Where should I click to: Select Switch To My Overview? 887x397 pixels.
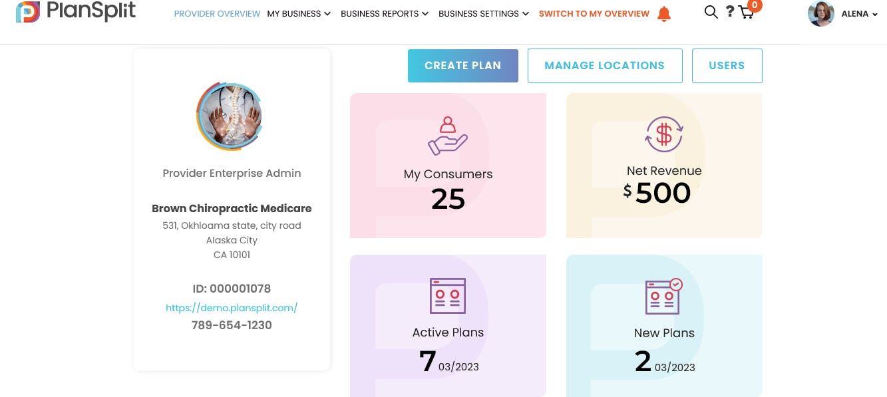pyautogui.click(x=594, y=14)
